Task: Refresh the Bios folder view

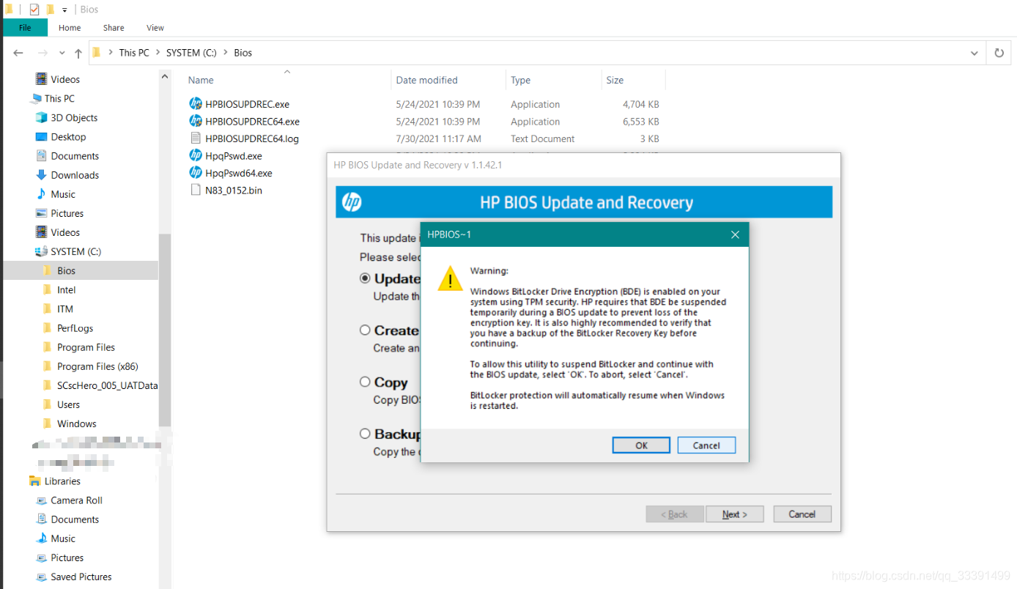Action: click(999, 53)
